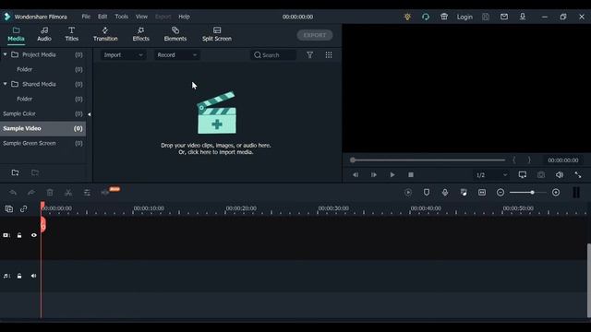Open the gift store icon

click(444, 17)
